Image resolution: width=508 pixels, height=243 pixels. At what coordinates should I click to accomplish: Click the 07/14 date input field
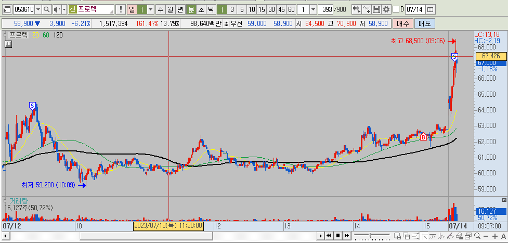tap(415, 9)
